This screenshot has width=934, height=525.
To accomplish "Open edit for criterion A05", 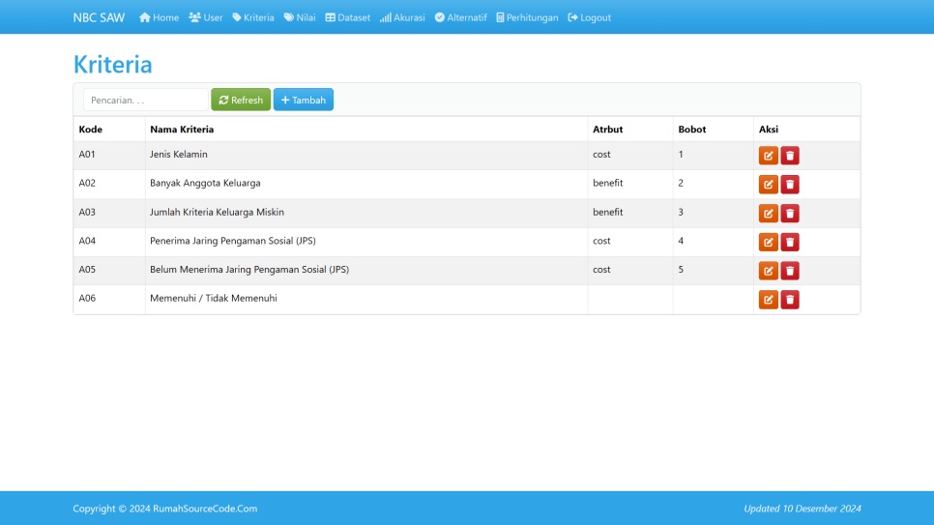I will coord(768,271).
